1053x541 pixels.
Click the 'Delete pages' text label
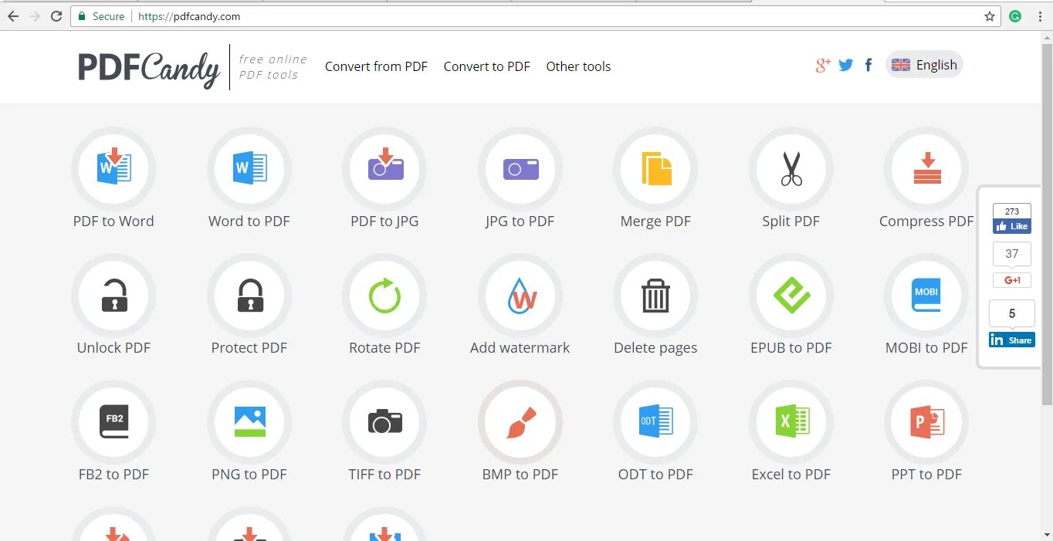[655, 348]
